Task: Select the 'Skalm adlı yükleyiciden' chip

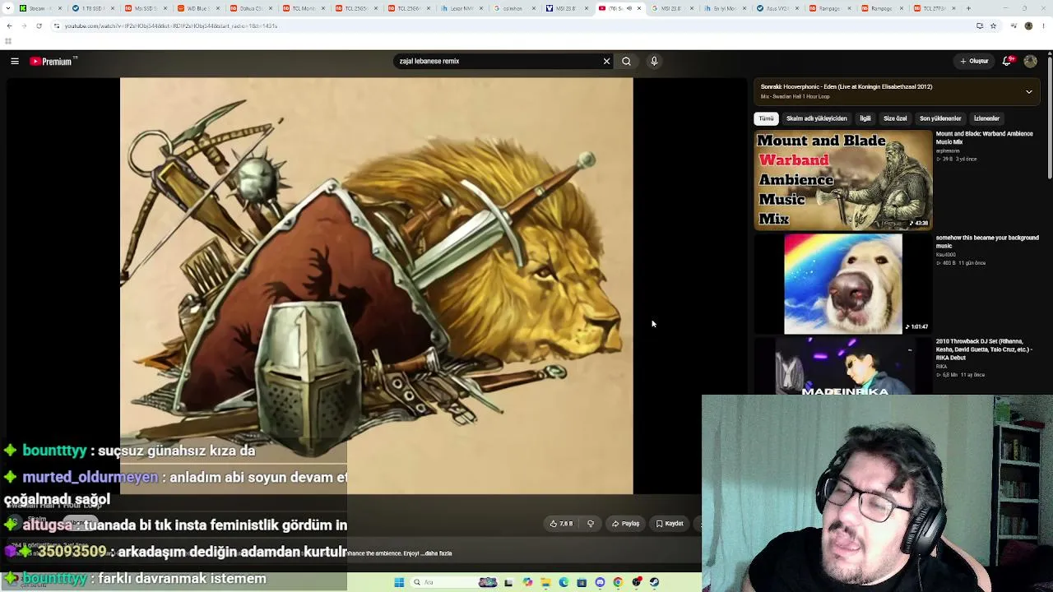Action: pos(816,118)
